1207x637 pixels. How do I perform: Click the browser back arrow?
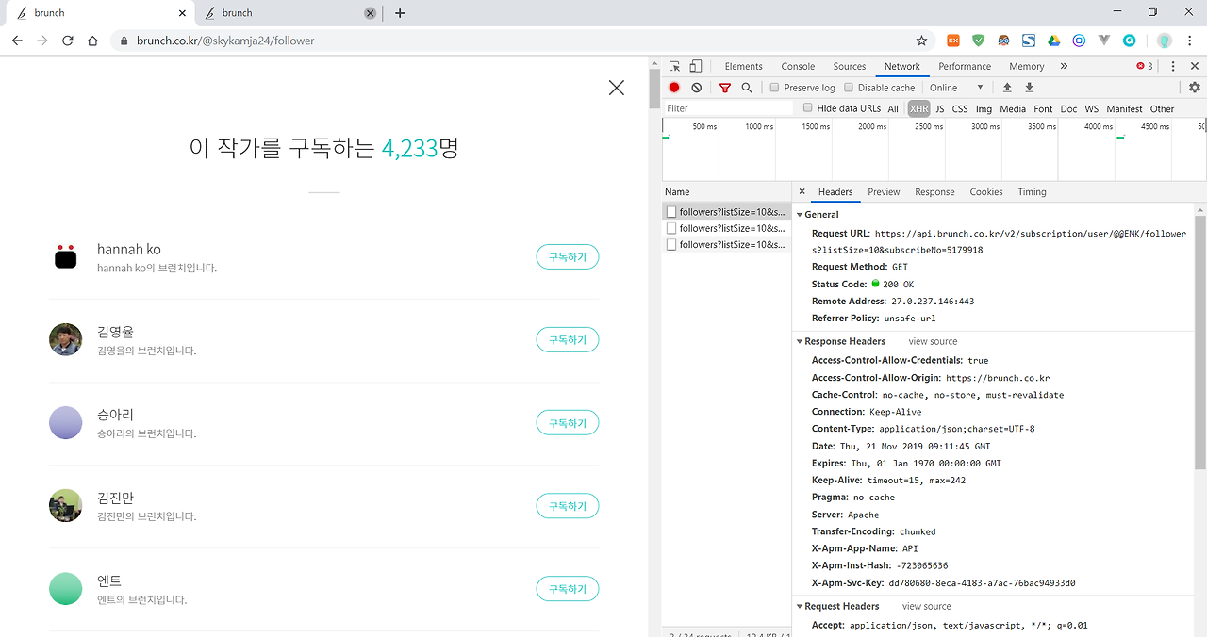point(17,41)
